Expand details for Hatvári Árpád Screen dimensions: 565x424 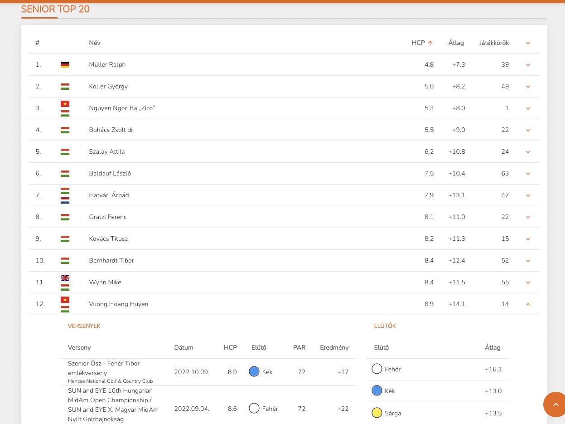528,195
